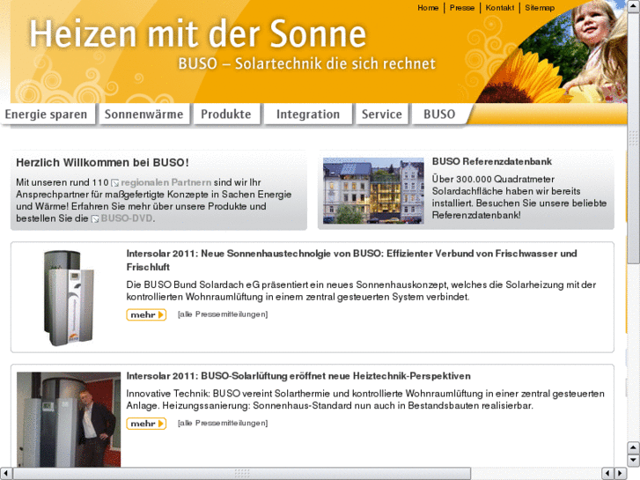
Task: Open the building thumbnail for Referenzdatenbank
Action: pos(373,190)
